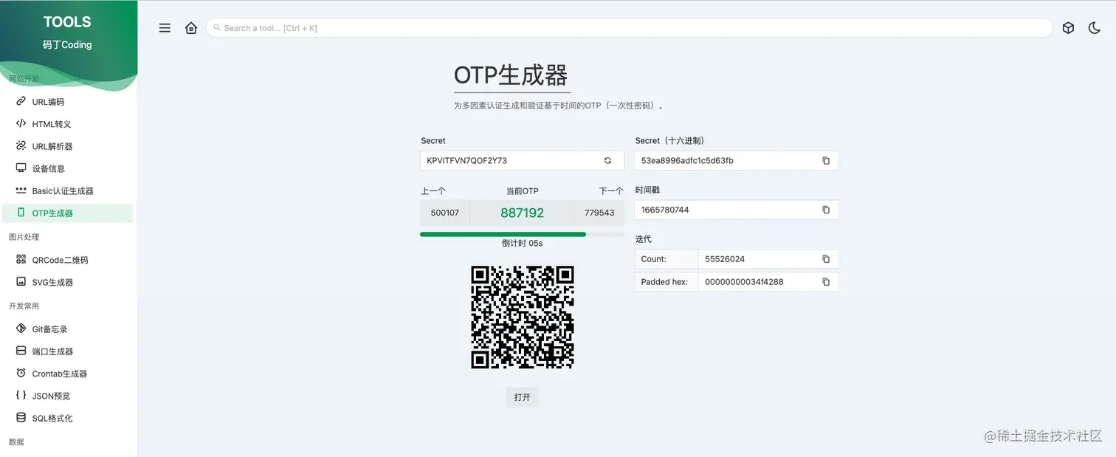Focus the Search a tool field
This screenshot has height=457, width=1116.
click(629, 28)
